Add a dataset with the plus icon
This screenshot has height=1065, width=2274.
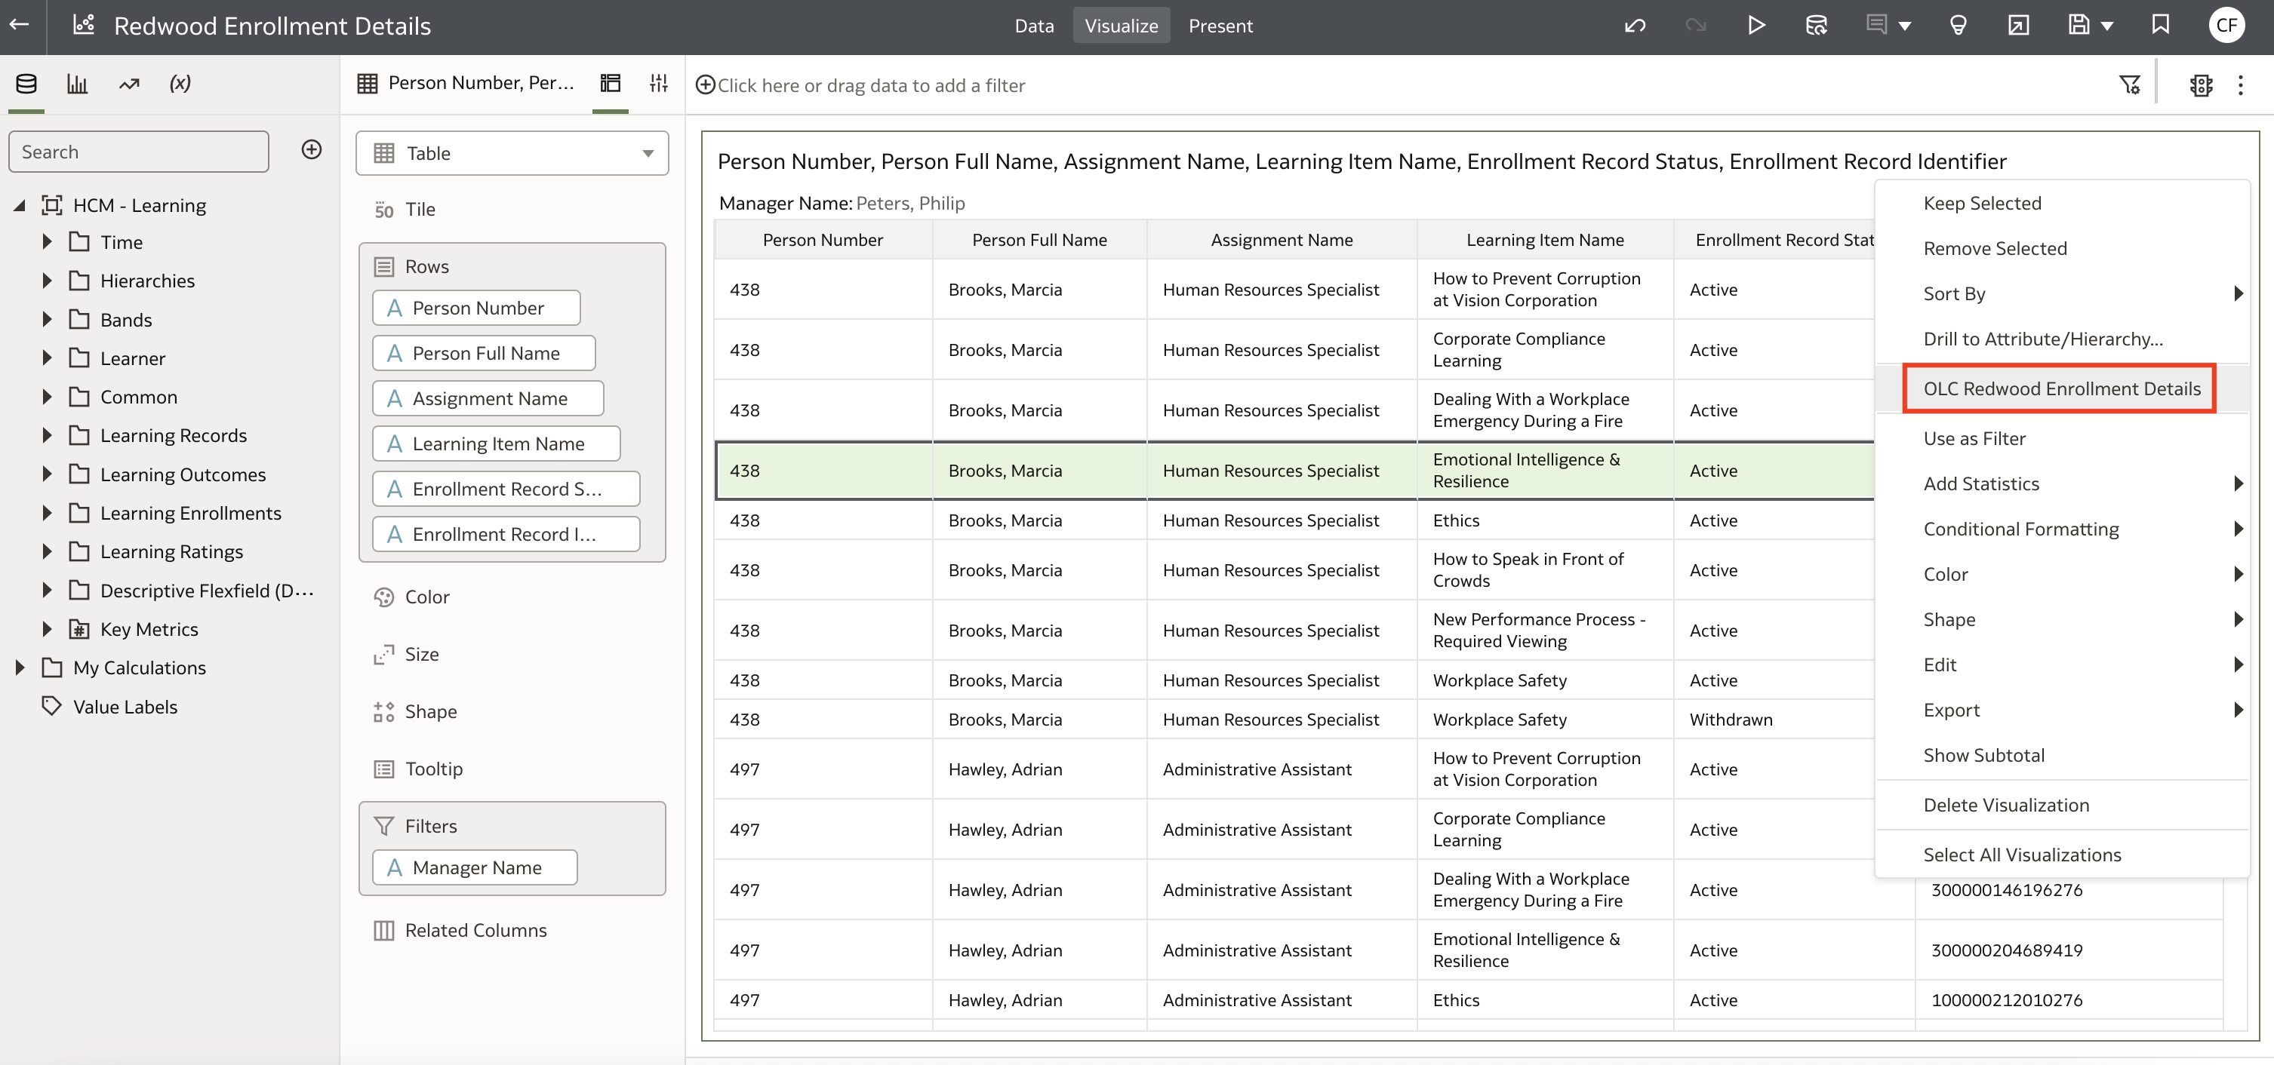pyautogui.click(x=311, y=150)
